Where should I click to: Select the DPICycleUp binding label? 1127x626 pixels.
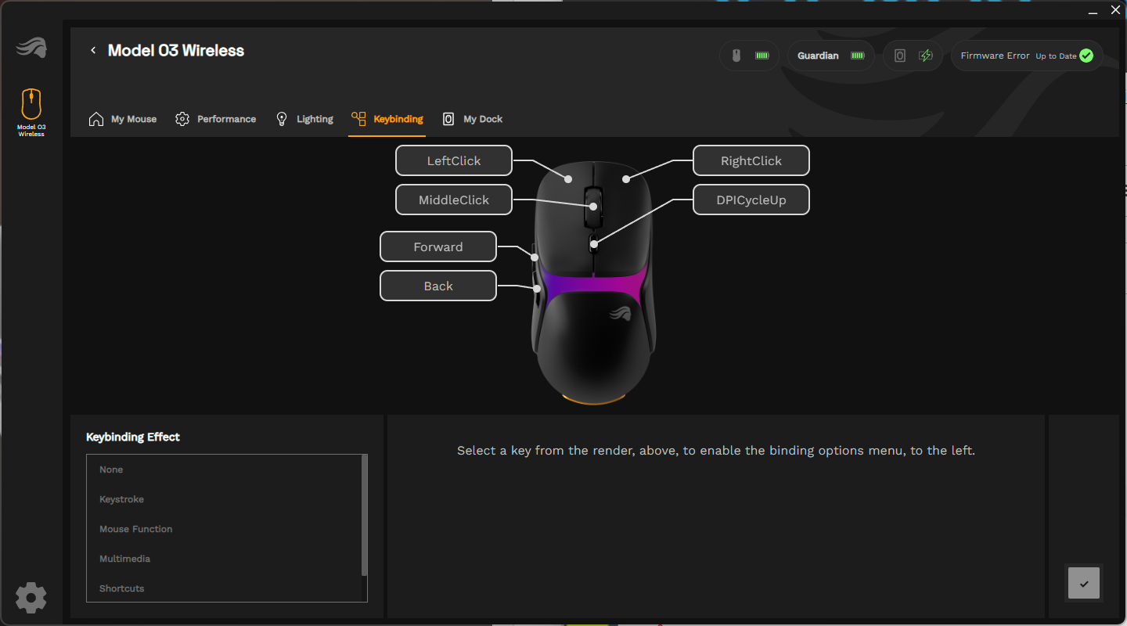point(751,200)
